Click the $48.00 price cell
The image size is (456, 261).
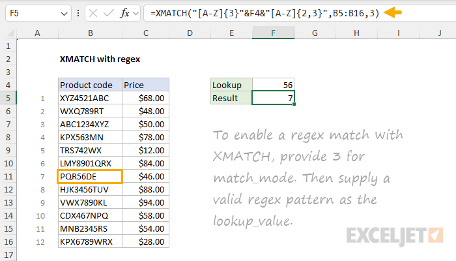[145, 112]
